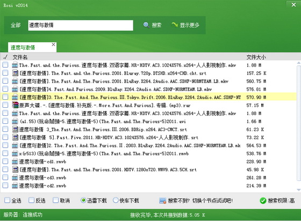
Task: Tick checkbox for 速度与激情-cd1.rmvb
Action: point(5,161)
